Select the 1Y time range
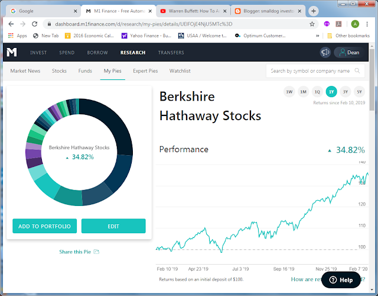This screenshot has width=378, height=296. [x=331, y=92]
